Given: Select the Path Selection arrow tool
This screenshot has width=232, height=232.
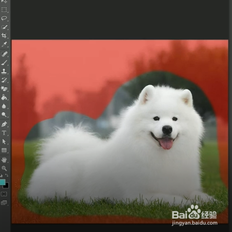Looking at the screenshot, I should pyautogui.click(x=4, y=141).
